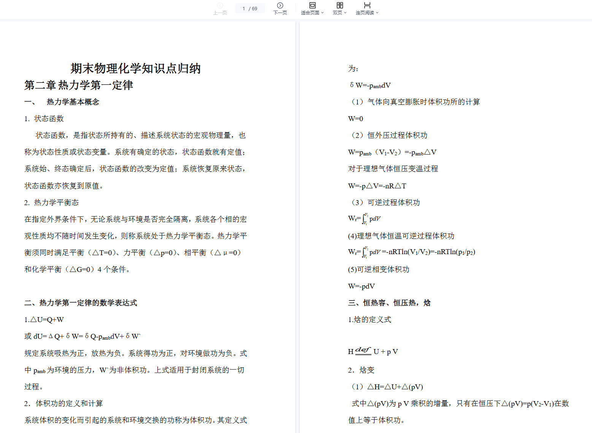
Task: Click the dual page (双页) book icon
Action: click(340, 5)
